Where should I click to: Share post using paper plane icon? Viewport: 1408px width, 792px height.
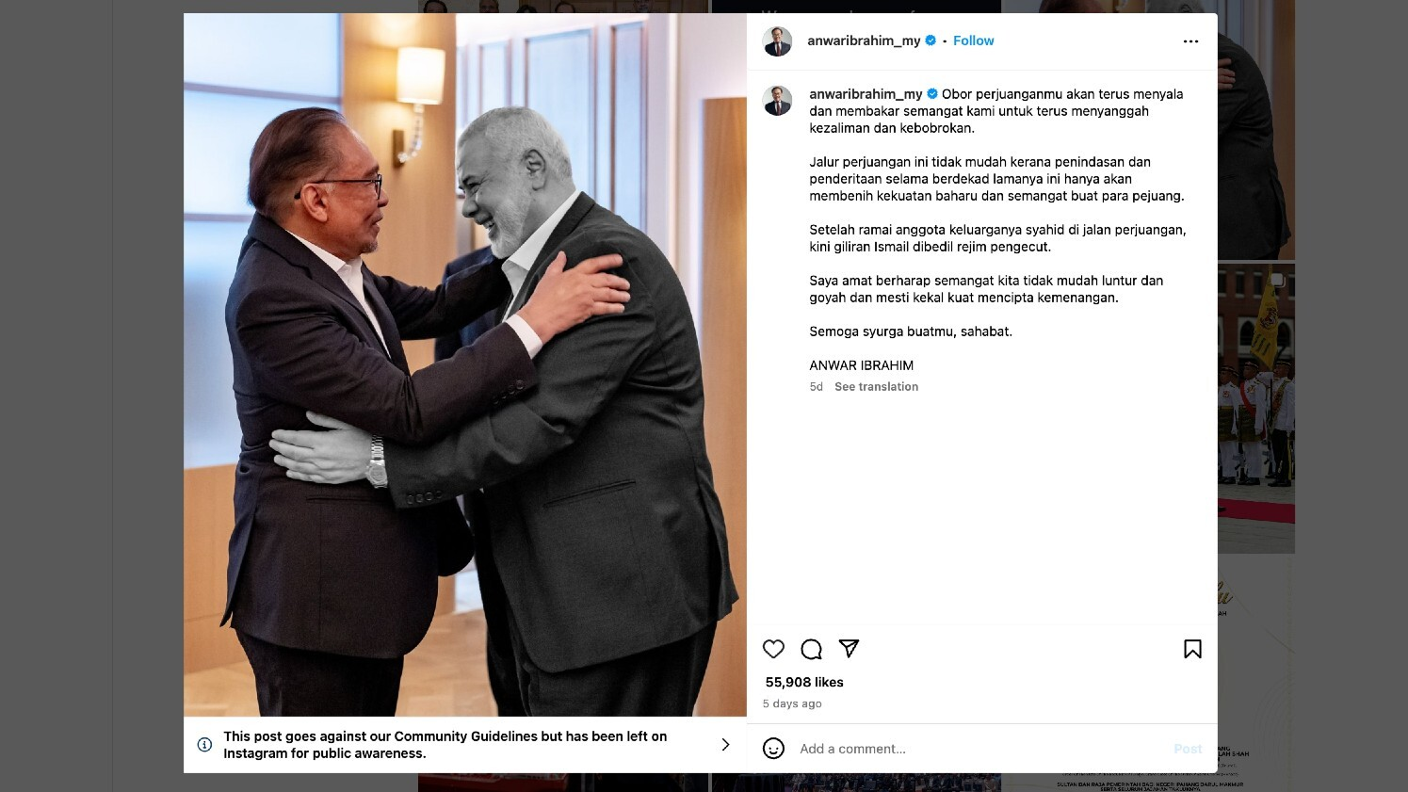[x=849, y=648]
